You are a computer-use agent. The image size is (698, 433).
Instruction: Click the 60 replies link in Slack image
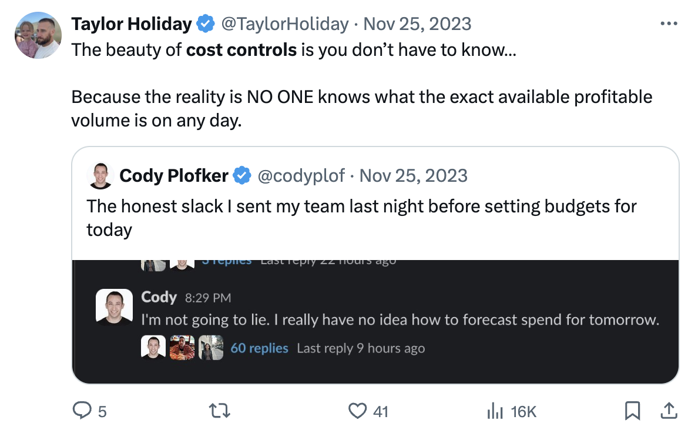pyautogui.click(x=259, y=348)
